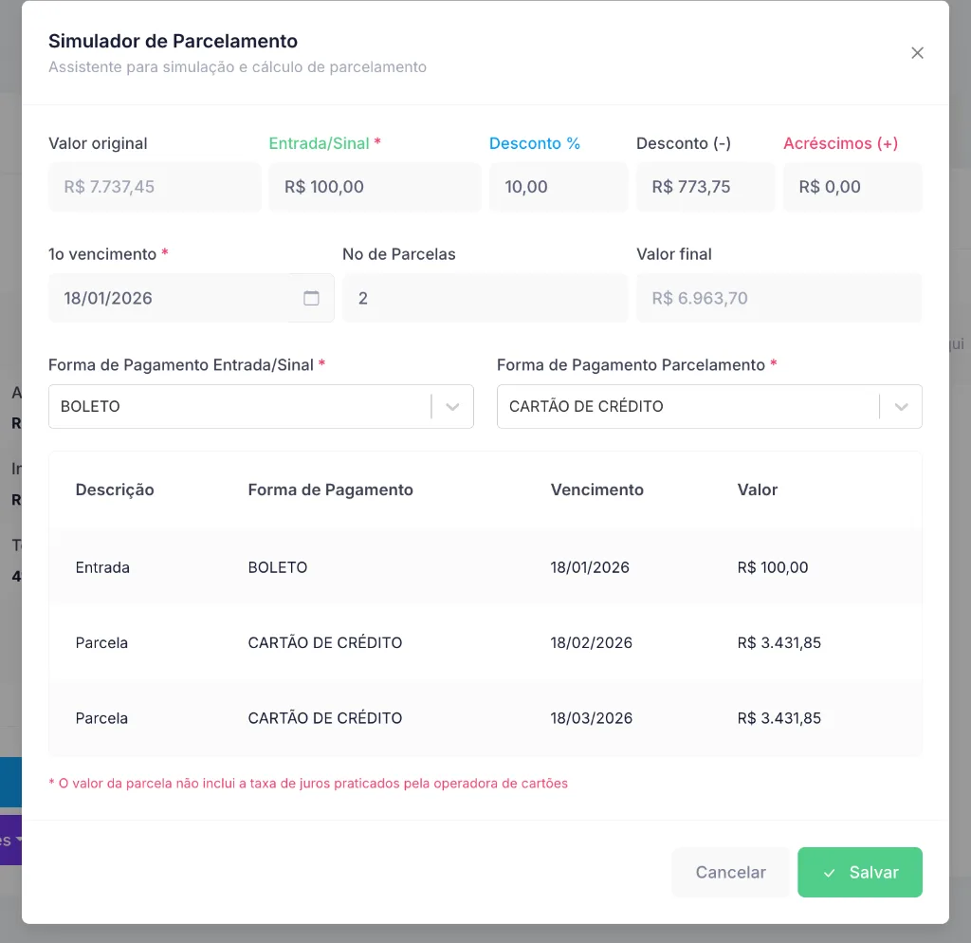Click the 1o vencimento date field
The width and height of the screenshot is (971, 943).
tap(191, 298)
